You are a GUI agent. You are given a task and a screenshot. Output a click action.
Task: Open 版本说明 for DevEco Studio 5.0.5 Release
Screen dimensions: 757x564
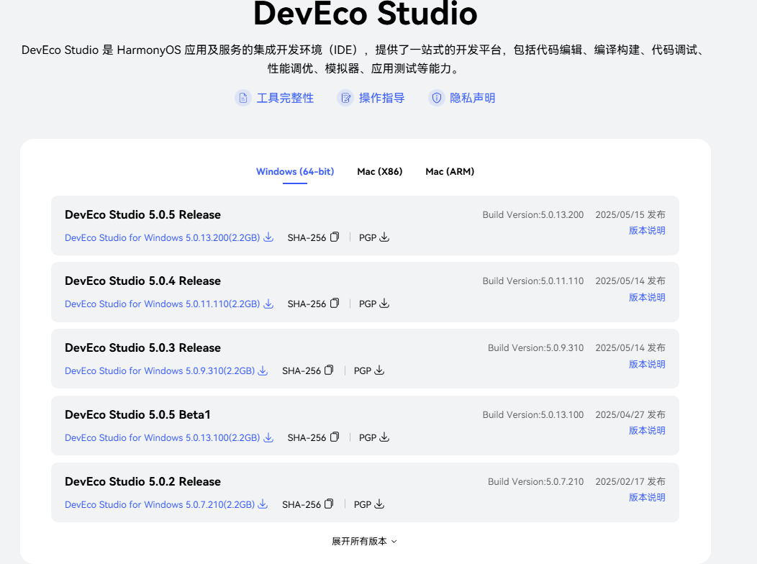(646, 230)
